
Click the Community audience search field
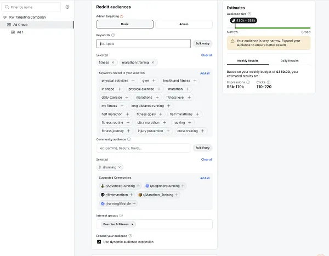click(x=143, y=148)
